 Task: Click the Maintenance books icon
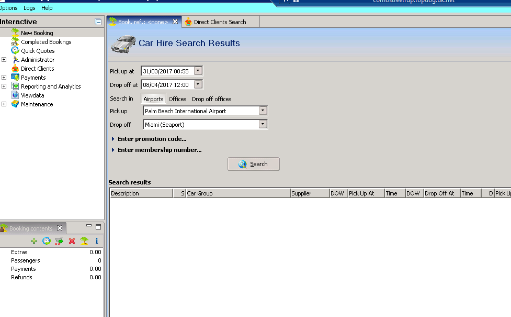click(15, 104)
